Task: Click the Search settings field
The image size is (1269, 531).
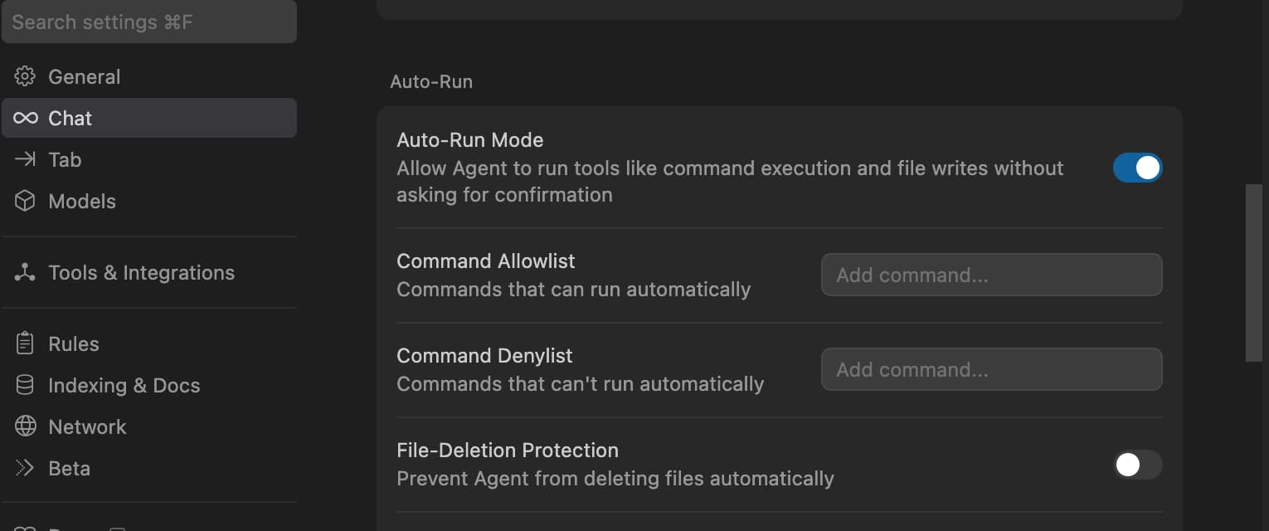Action: pyautogui.click(x=149, y=22)
